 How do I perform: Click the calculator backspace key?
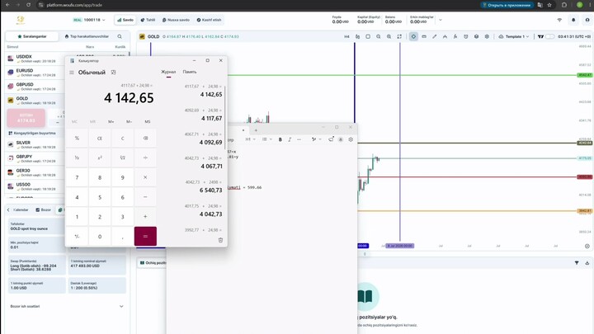(145, 139)
